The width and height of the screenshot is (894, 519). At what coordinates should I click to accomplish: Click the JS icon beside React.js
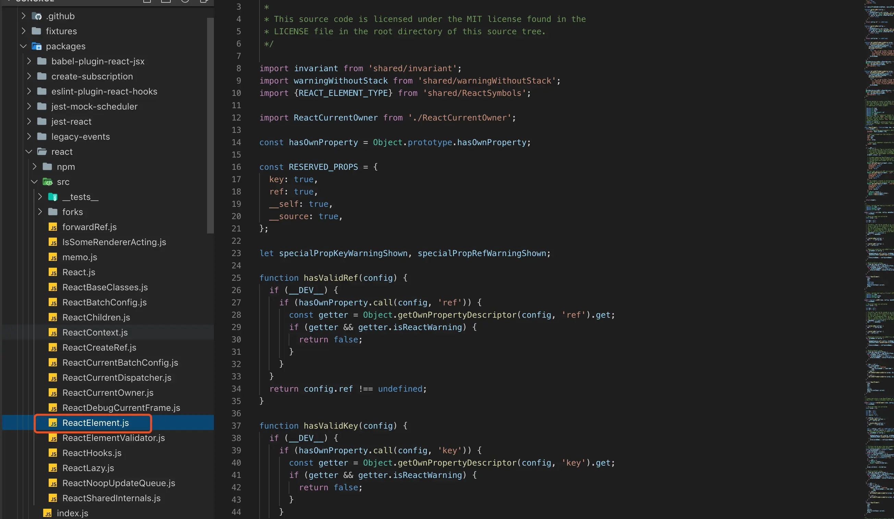[x=53, y=273]
